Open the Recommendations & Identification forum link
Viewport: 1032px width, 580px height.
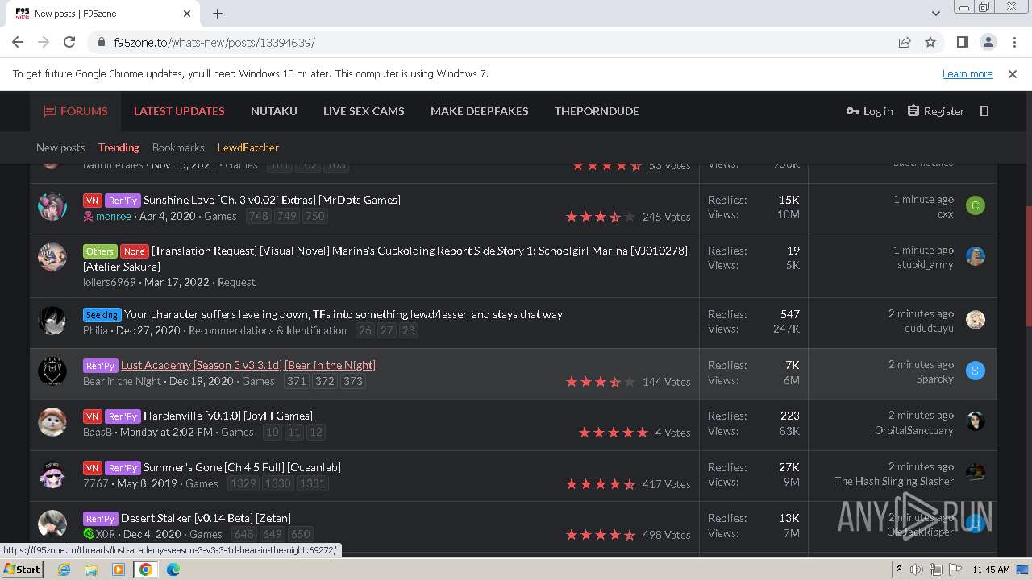(268, 330)
